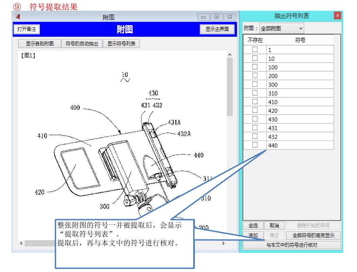Click the 全选 button
357x272 pixels.
click(253, 225)
